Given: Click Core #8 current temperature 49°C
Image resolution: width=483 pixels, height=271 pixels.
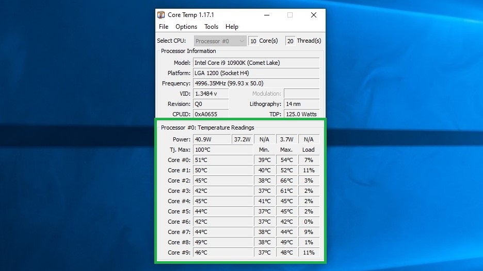Looking at the screenshot, I should (223, 242).
